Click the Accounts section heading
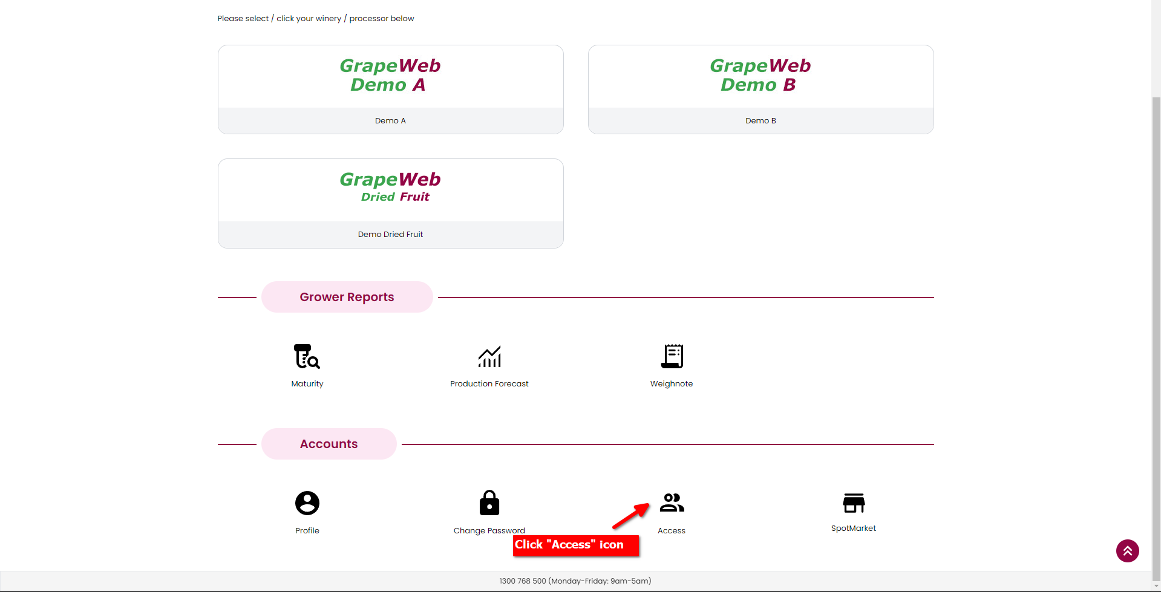This screenshot has height=592, width=1161. (329, 443)
